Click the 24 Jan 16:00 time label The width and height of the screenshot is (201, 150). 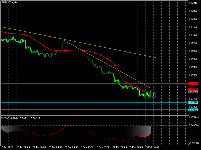pyautogui.click(x=39, y=147)
